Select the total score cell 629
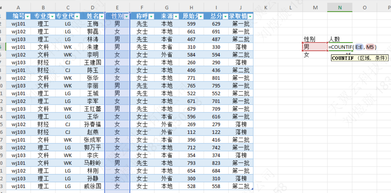 [x=216, y=24]
